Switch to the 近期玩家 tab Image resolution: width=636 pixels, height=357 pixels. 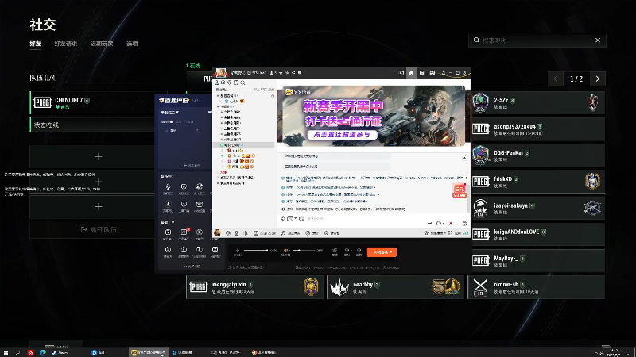pos(102,44)
